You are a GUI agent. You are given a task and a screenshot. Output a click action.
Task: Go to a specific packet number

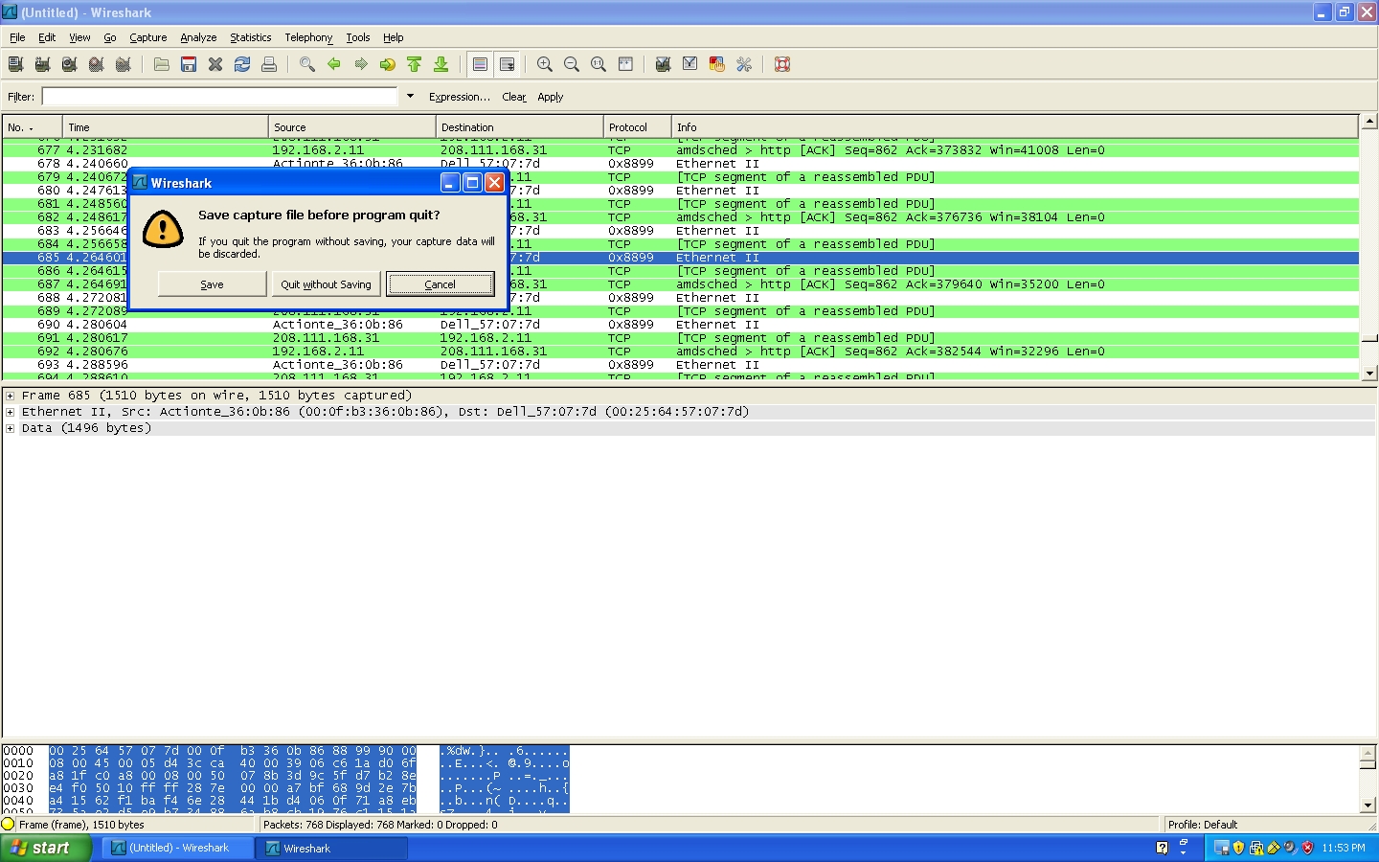pyautogui.click(x=388, y=64)
